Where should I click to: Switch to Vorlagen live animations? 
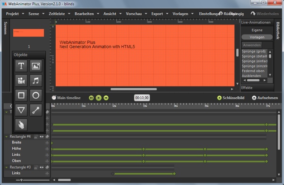[257, 37]
